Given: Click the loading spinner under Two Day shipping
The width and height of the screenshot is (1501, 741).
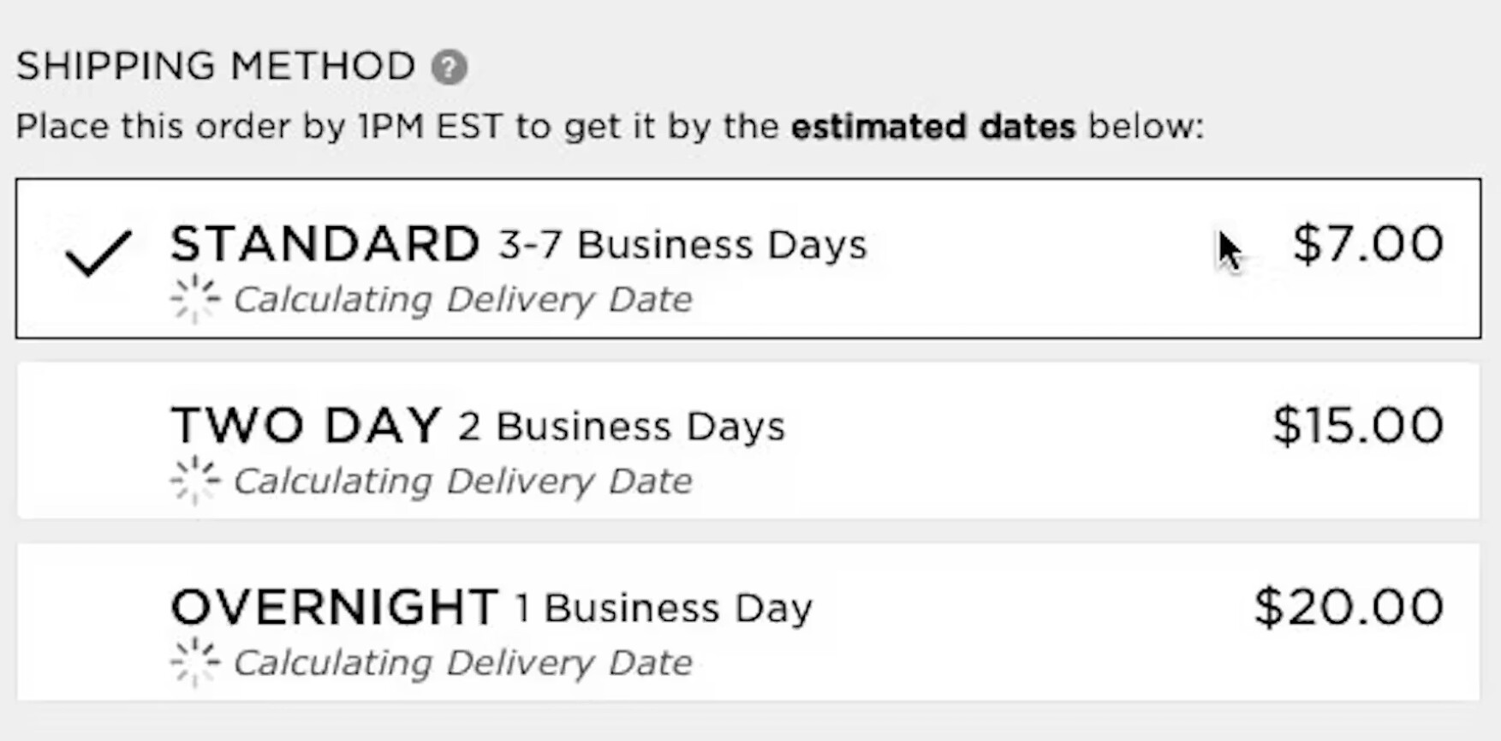Looking at the screenshot, I should tap(195, 481).
